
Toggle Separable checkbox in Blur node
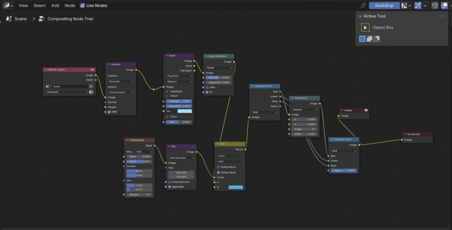[x=170, y=187]
